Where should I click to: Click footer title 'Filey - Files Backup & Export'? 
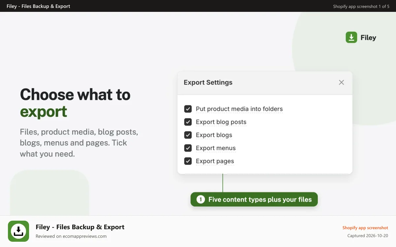coord(80,227)
